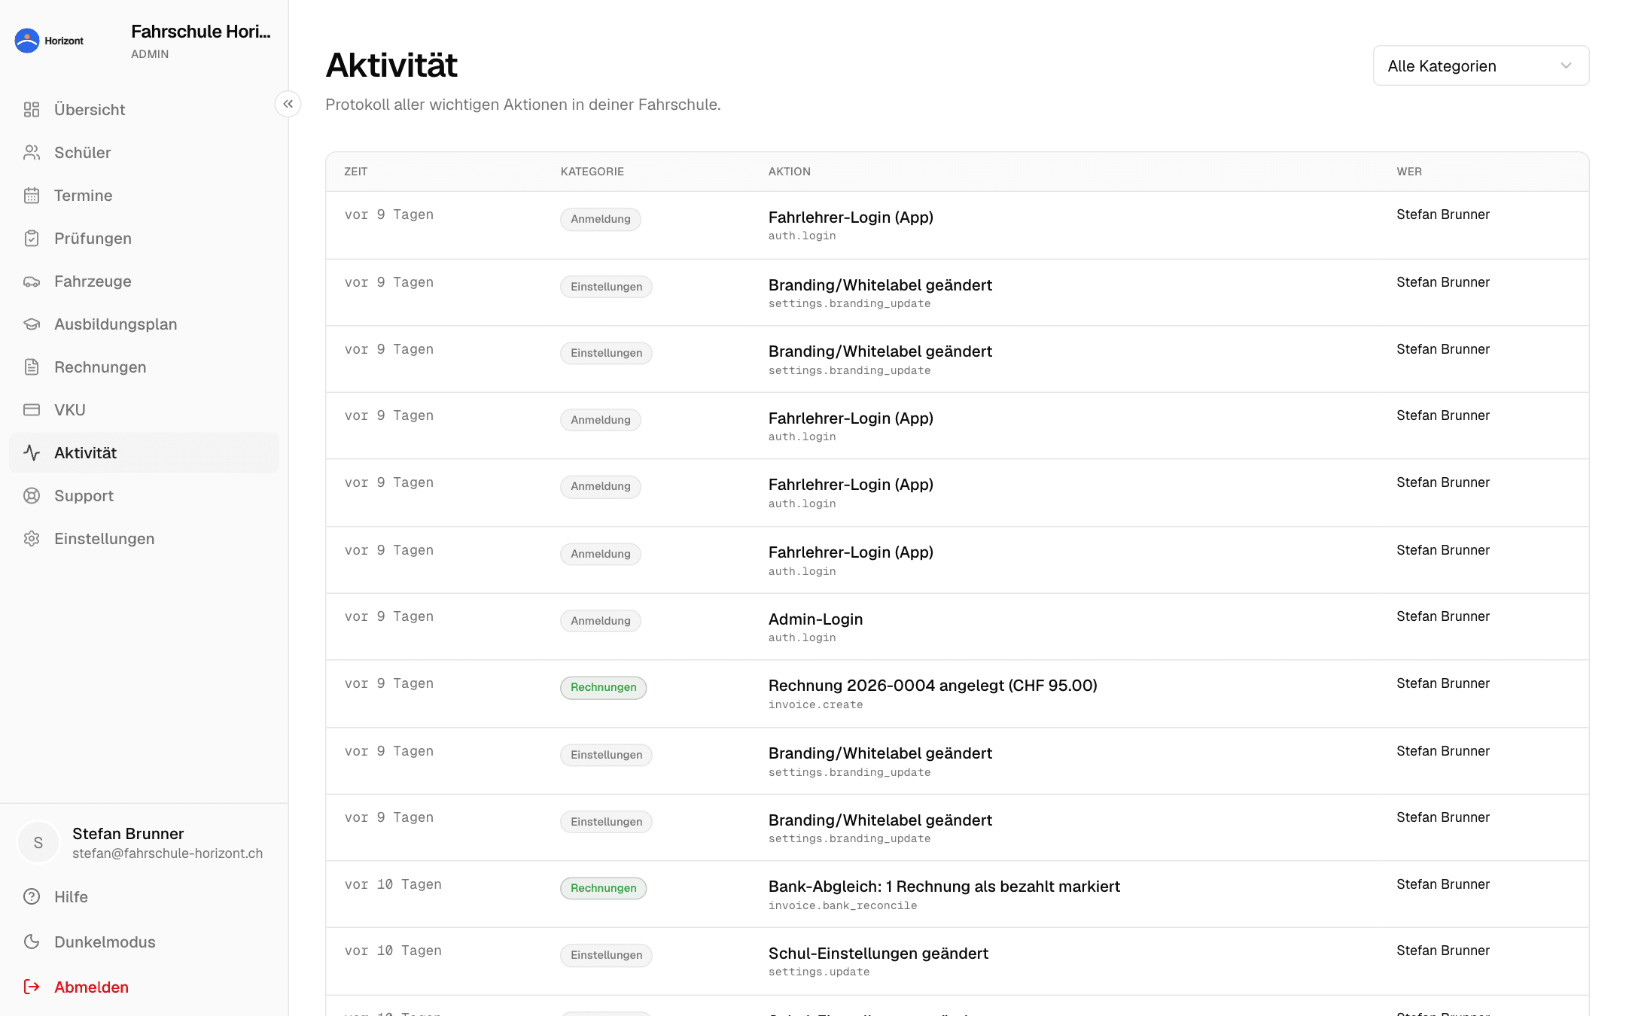Image resolution: width=1626 pixels, height=1016 pixels.
Task: Click 'Schul-Einstellungen geändert' entry
Action: point(878,954)
